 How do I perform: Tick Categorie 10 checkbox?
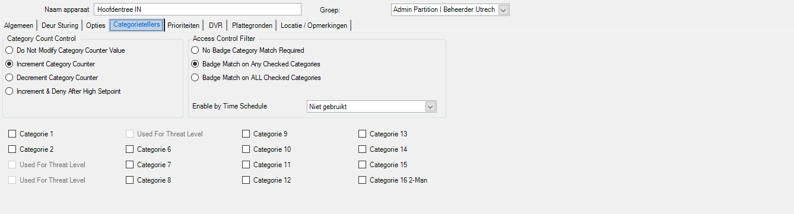(246, 149)
